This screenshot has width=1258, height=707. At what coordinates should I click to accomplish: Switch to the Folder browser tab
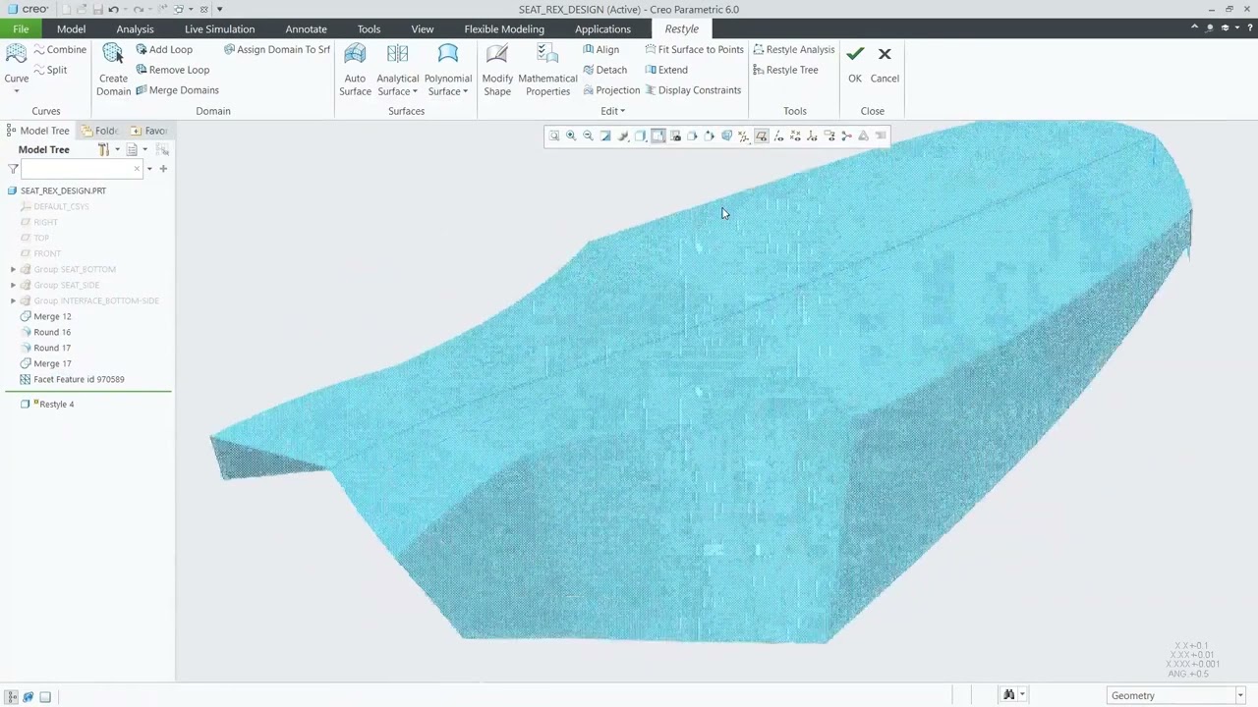coord(99,131)
